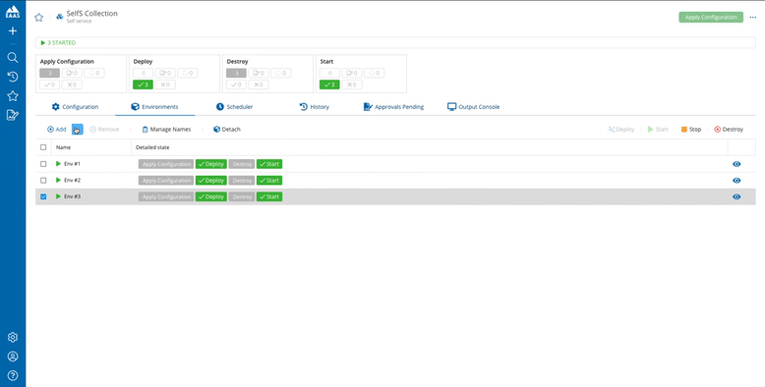Click the Deploy action in the right toolbar
The image size is (765, 387).
point(620,129)
